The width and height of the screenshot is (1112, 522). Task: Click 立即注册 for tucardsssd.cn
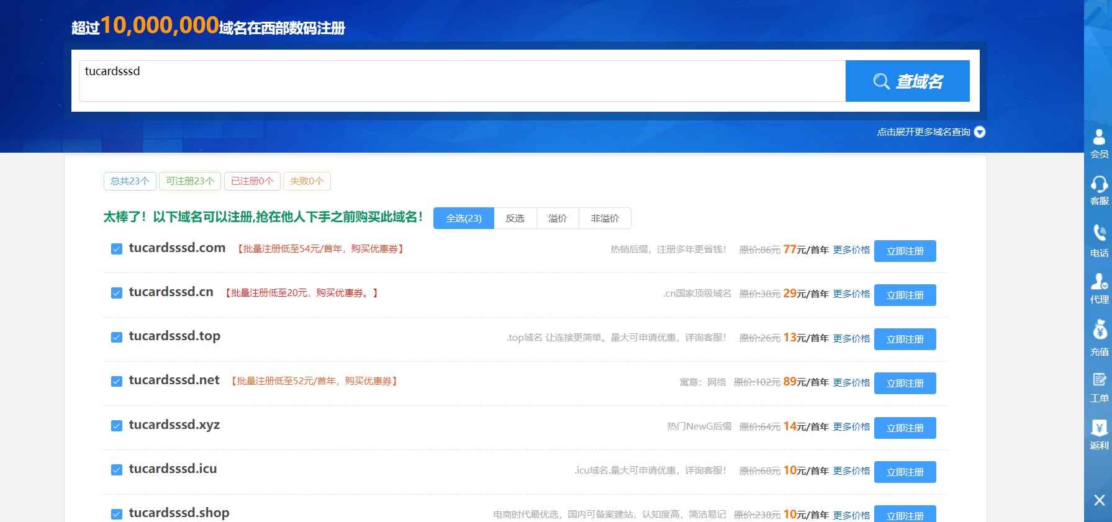pyautogui.click(x=905, y=295)
